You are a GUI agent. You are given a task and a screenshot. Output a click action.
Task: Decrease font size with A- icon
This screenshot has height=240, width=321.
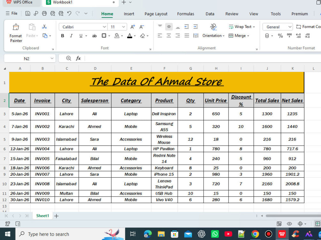(142, 27)
